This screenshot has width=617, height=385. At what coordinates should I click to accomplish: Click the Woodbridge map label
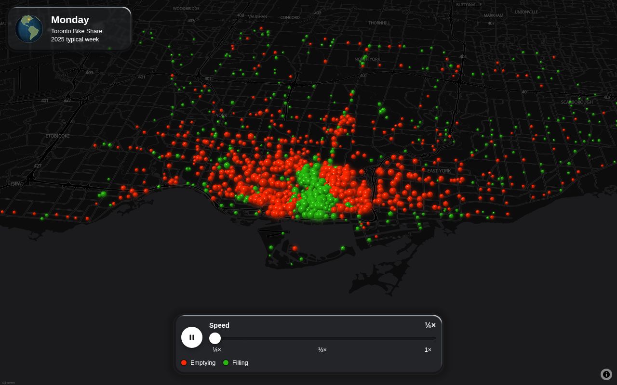186,9
